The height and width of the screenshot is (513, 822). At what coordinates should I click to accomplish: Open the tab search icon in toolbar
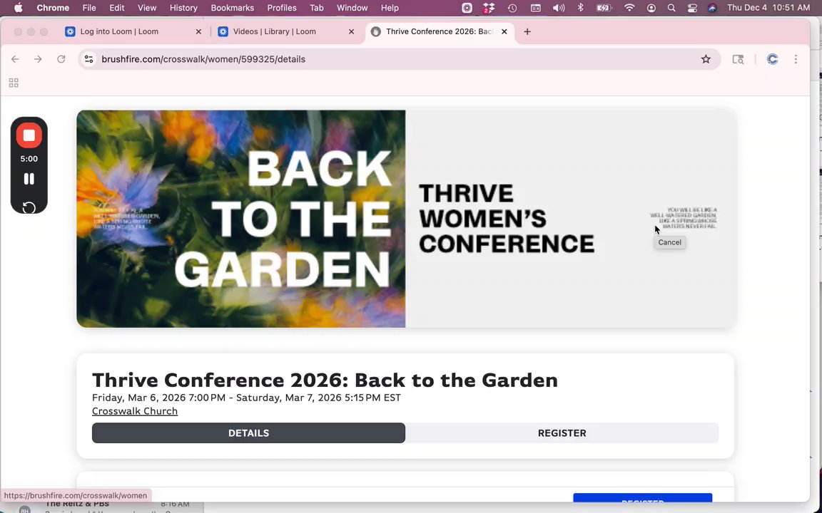[x=738, y=59]
